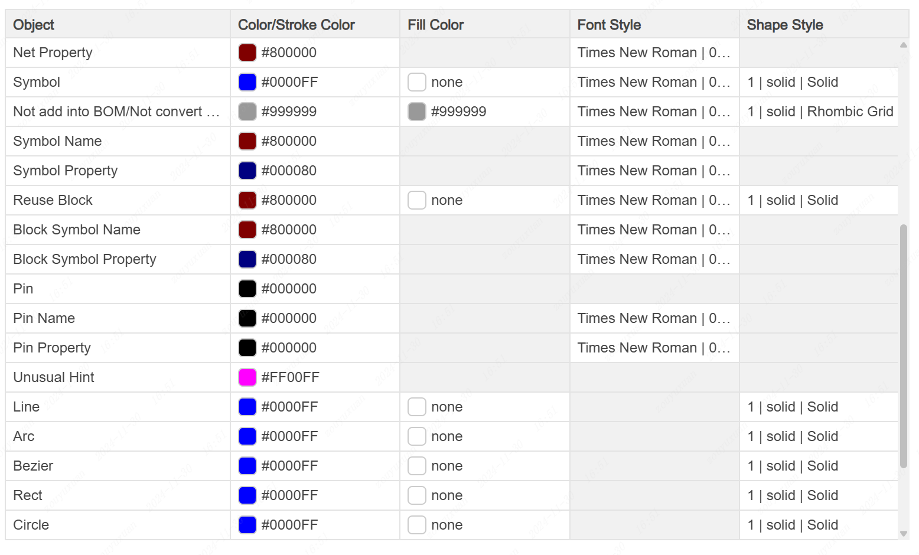Select the Unusual Hint magenta color swatch
Viewport: 919px width, 555px height.
pos(247,377)
